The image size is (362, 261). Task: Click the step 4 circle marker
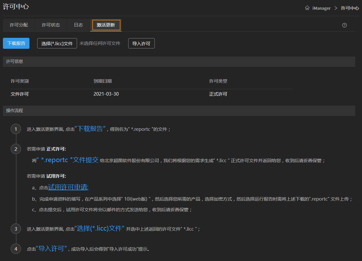coord(16,249)
